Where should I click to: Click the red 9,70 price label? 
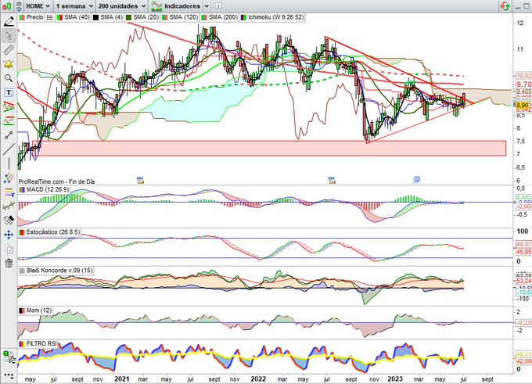523,84
